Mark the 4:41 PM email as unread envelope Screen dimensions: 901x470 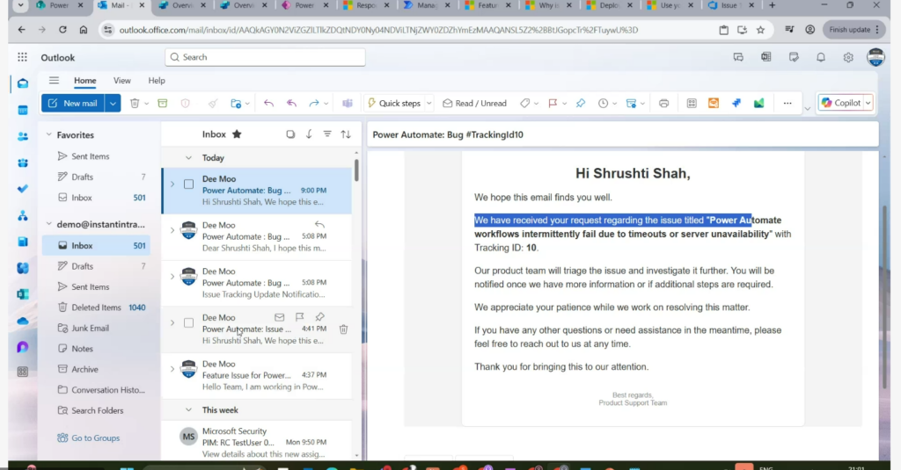tap(279, 317)
